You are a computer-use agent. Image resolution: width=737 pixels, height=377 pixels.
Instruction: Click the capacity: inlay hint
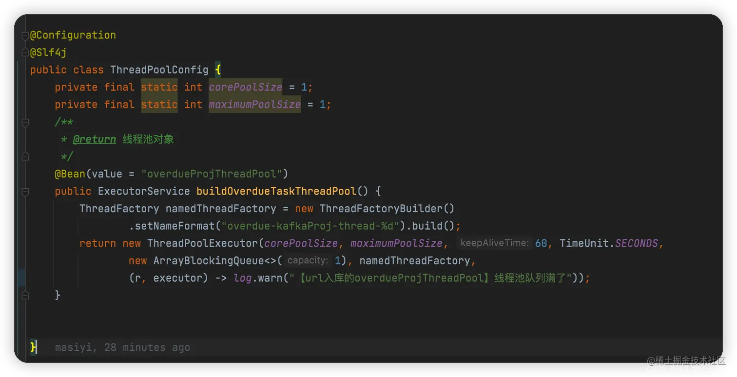308,261
